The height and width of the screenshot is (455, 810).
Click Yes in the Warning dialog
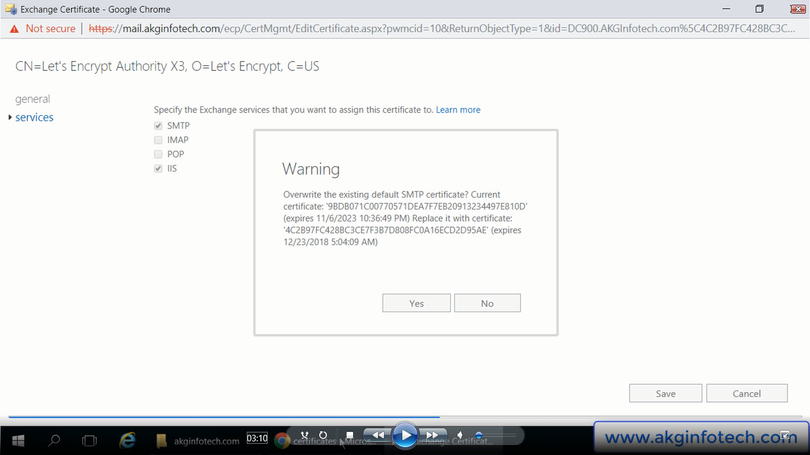pyautogui.click(x=417, y=303)
